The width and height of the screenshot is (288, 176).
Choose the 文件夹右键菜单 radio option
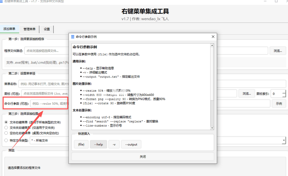[6, 128]
